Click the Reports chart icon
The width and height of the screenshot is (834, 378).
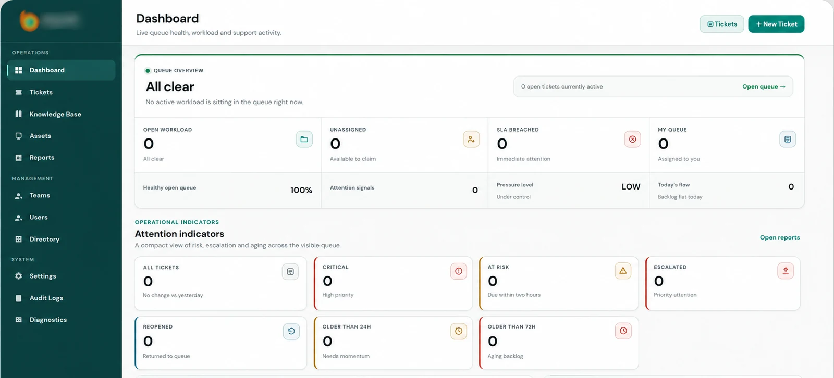click(19, 158)
